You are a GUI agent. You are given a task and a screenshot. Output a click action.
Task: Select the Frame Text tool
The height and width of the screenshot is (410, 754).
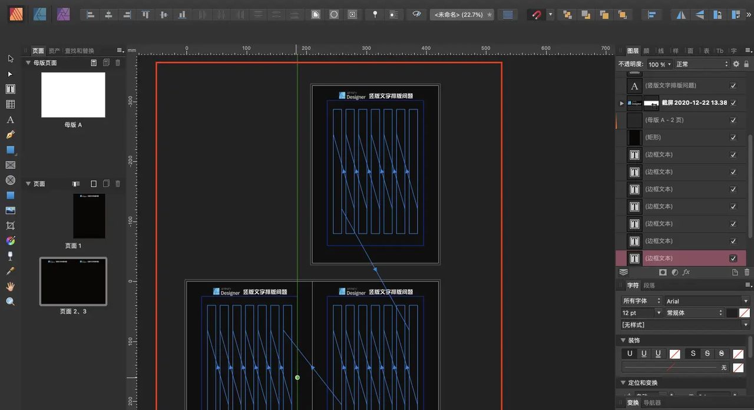(x=9, y=88)
